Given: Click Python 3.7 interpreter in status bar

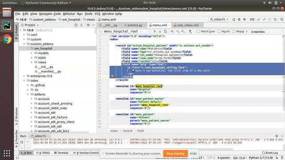Looking at the screenshot, I should (261, 158).
